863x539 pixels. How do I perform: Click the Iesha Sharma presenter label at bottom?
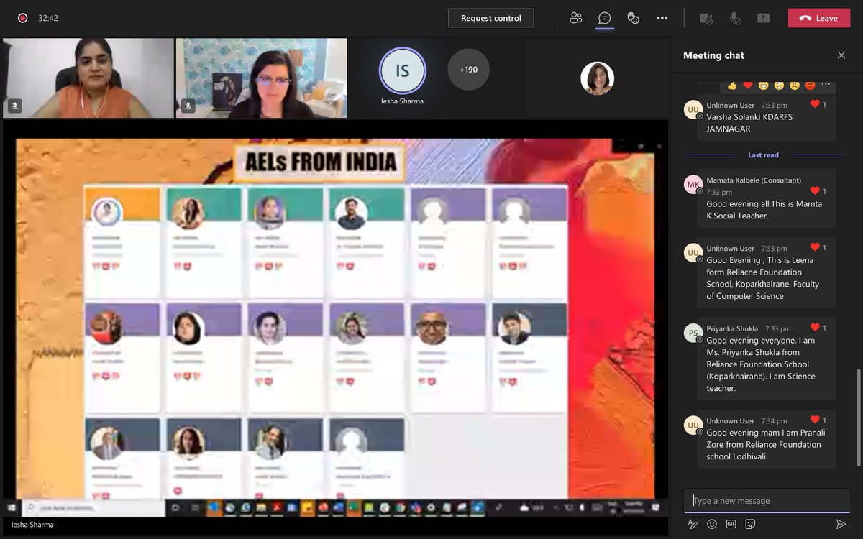pos(32,525)
